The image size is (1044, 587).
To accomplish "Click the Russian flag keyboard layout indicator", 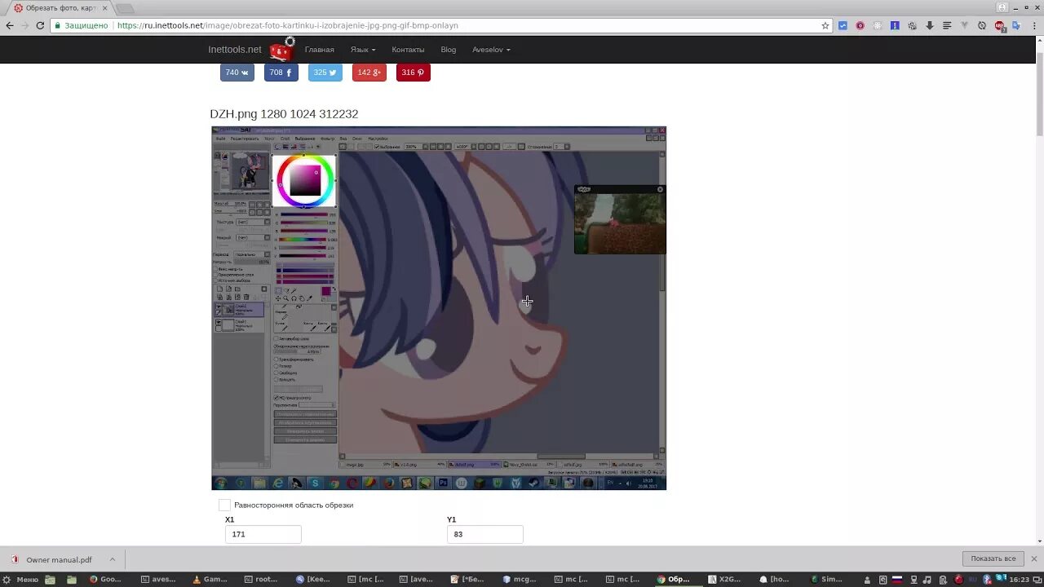I will [x=897, y=580].
